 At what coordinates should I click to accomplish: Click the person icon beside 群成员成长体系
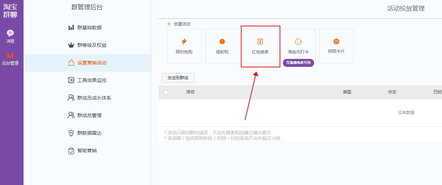click(x=71, y=98)
